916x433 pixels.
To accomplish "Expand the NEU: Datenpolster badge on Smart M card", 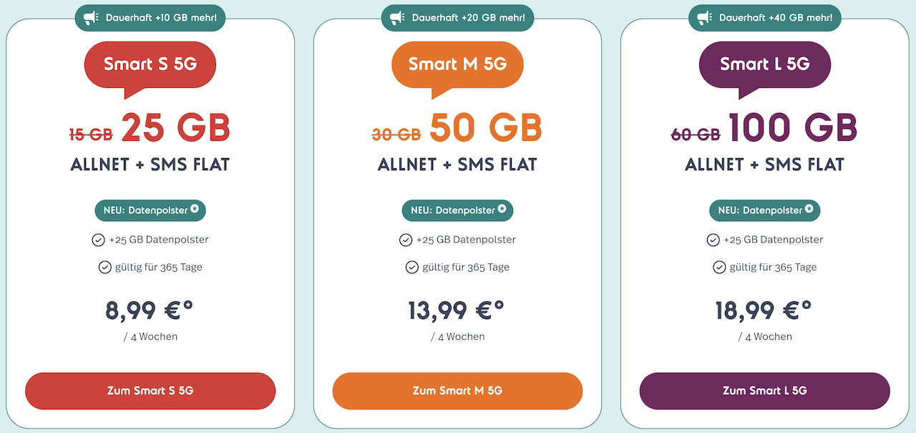I will tap(457, 210).
